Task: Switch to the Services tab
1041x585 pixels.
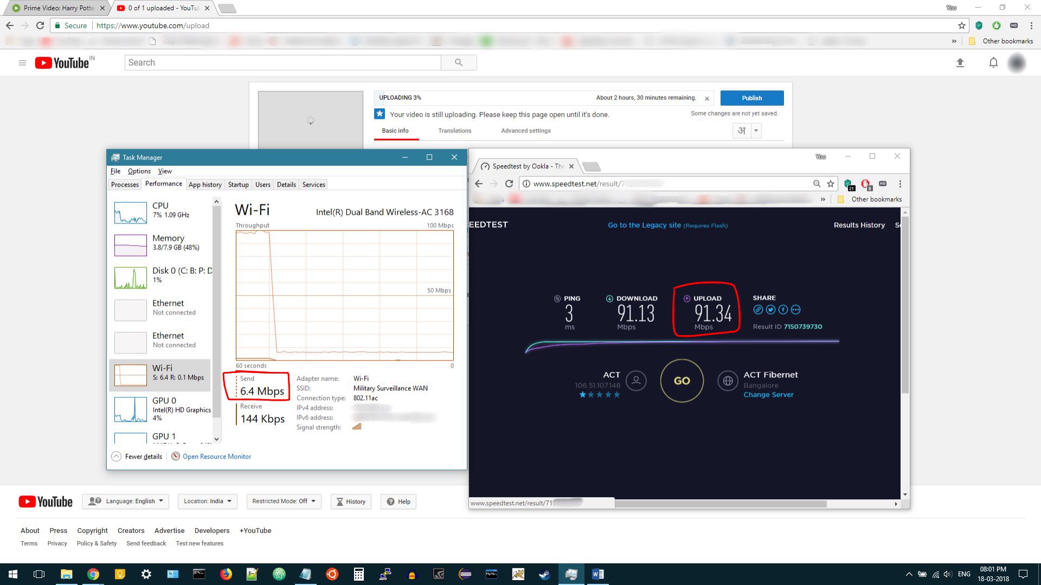Action: point(314,185)
